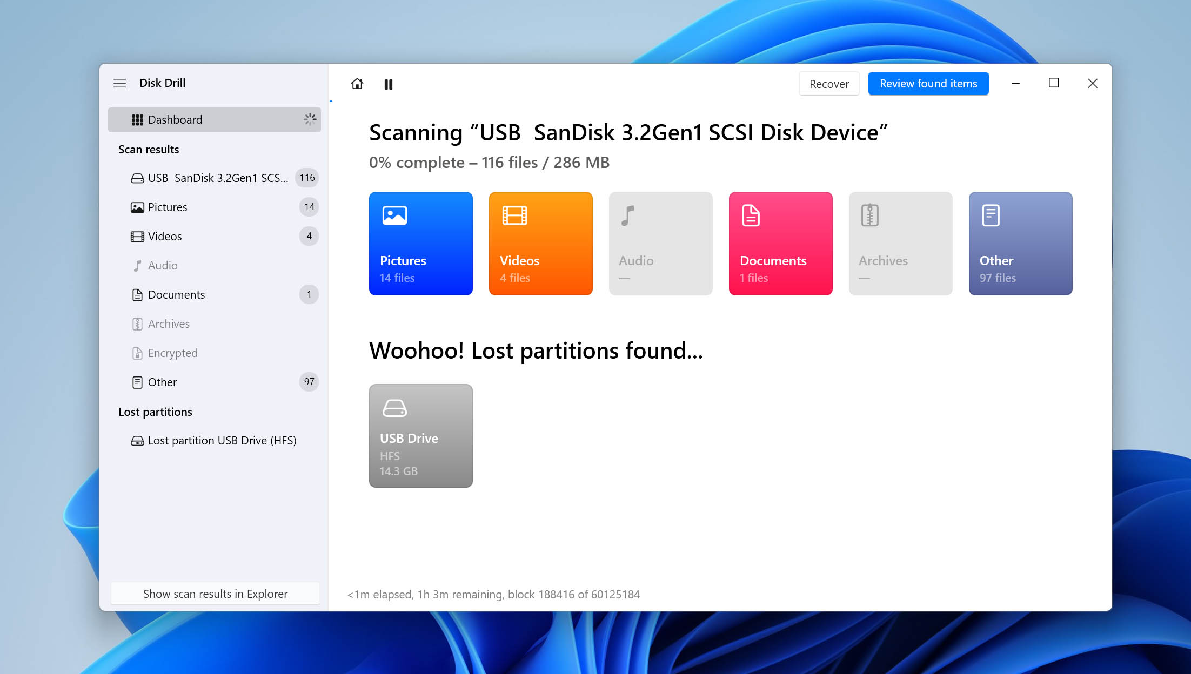
Task: Open the pink Documents 1 files tile
Action: click(781, 244)
